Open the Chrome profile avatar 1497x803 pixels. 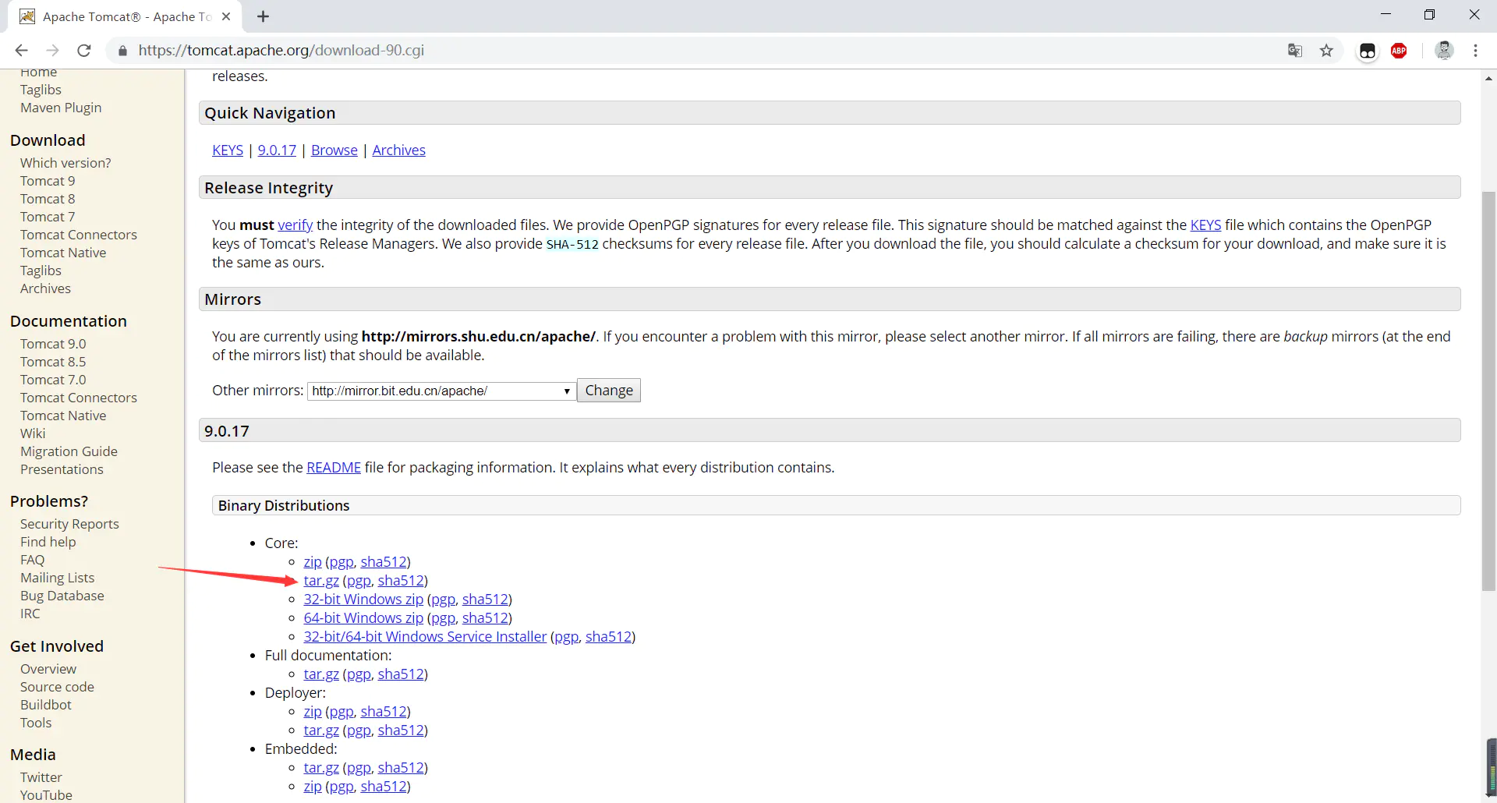click(1444, 51)
